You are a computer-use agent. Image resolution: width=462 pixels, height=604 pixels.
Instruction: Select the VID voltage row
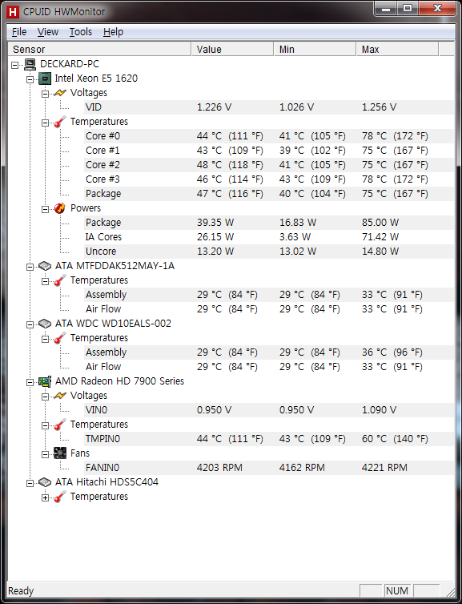click(269, 107)
